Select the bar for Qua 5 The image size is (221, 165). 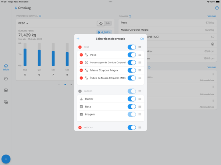[x=25, y=57]
